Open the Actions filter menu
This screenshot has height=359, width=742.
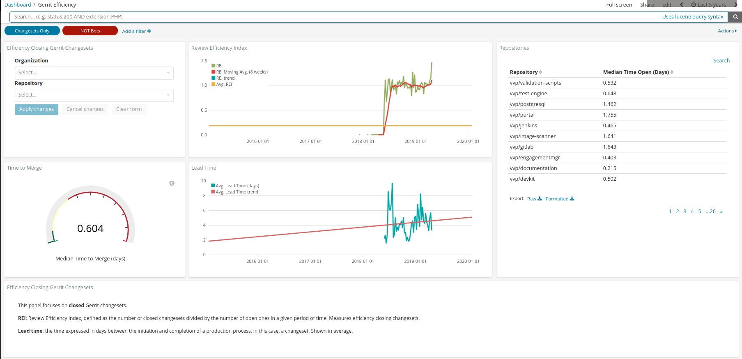tap(727, 31)
